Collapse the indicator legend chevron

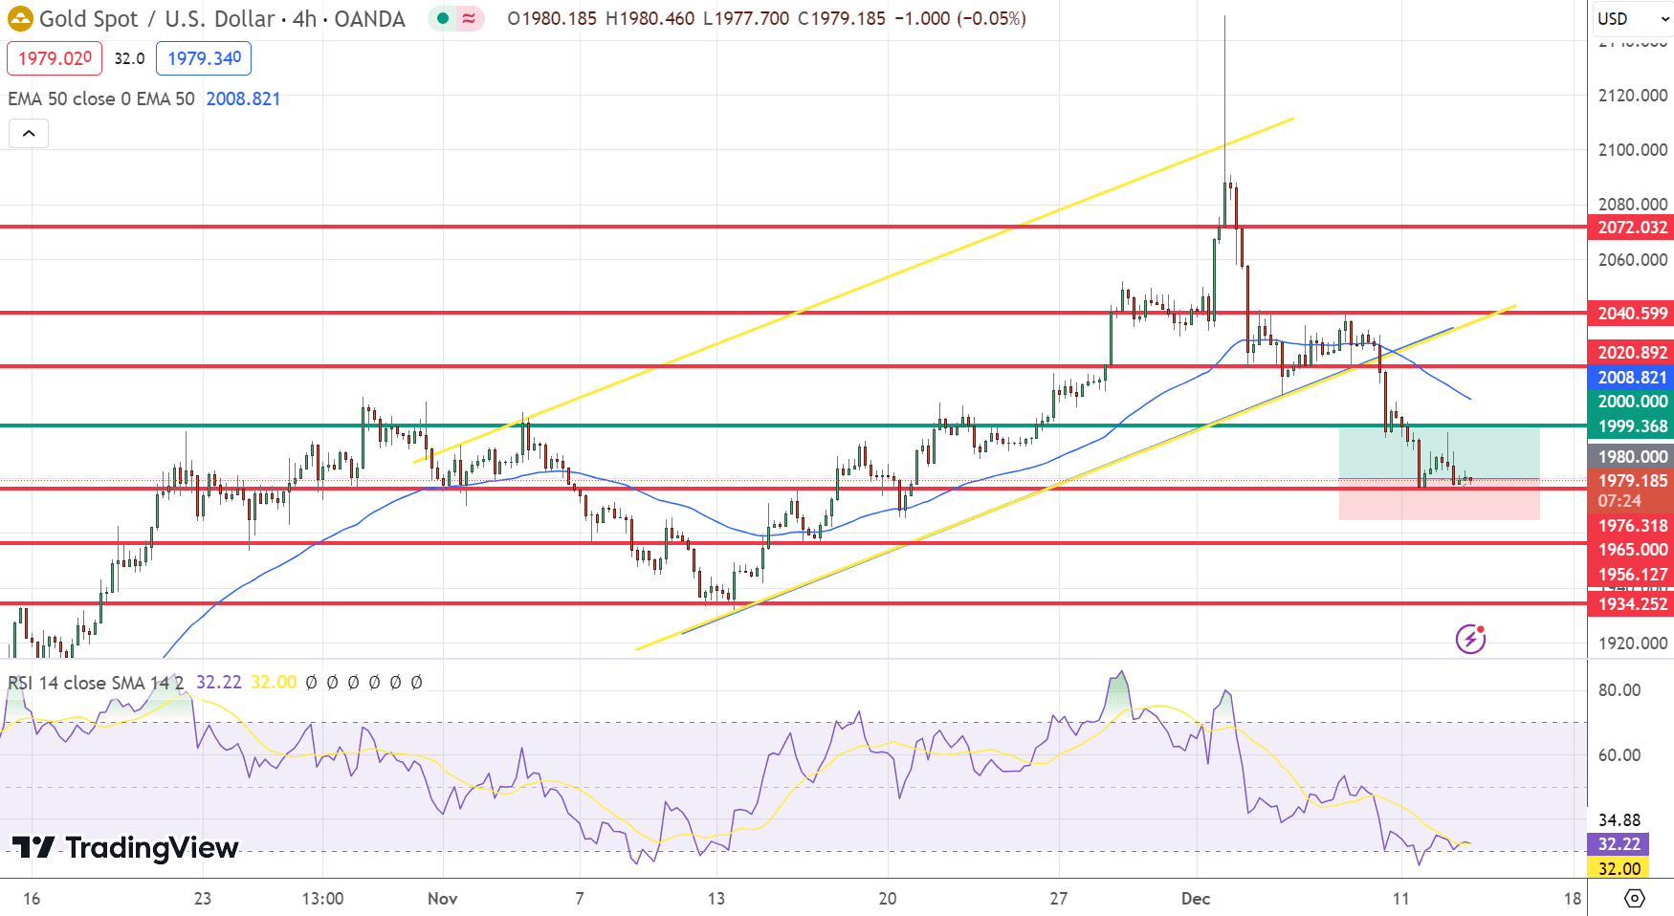[29, 133]
